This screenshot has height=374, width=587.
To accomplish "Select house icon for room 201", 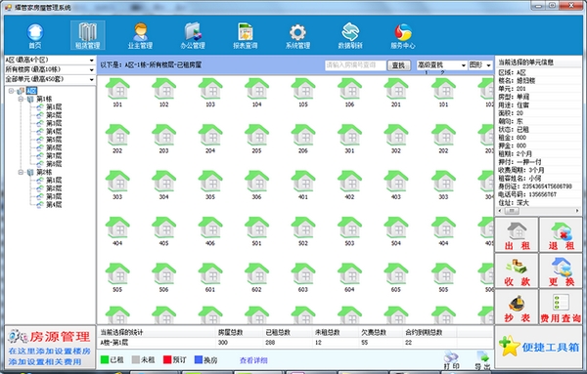I will 396,89.
